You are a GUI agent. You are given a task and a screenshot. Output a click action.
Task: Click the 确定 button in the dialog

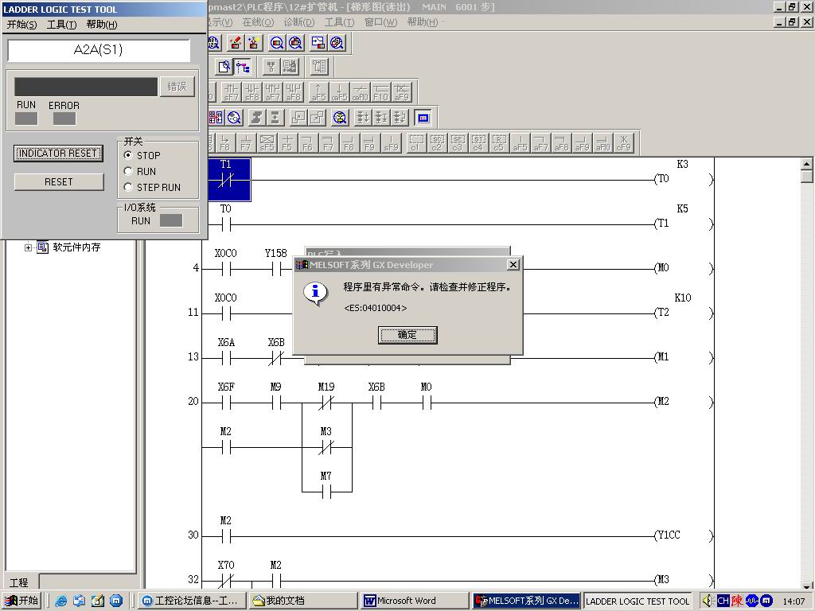407,335
